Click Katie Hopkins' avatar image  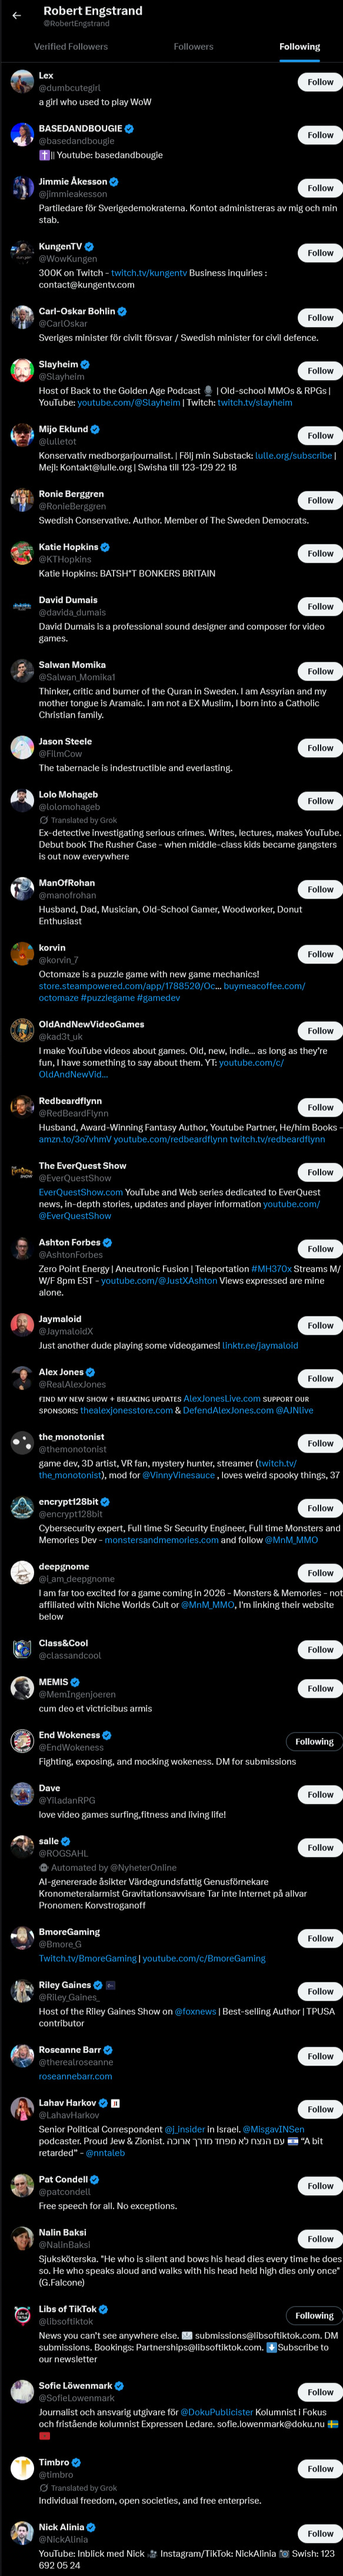(x=22, y=553)
